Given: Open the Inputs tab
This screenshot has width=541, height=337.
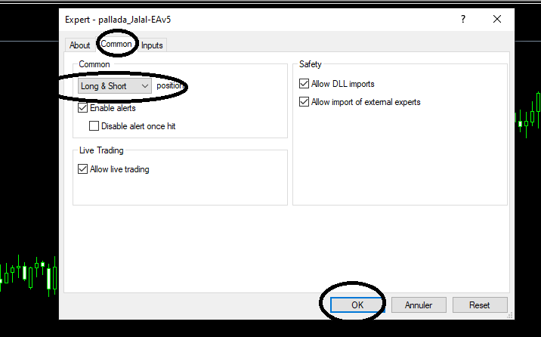Looking at the screenshot, I should (152, 45).
